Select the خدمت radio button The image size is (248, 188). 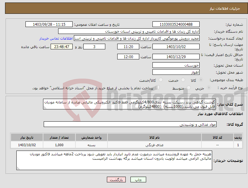tap(183, 80)
